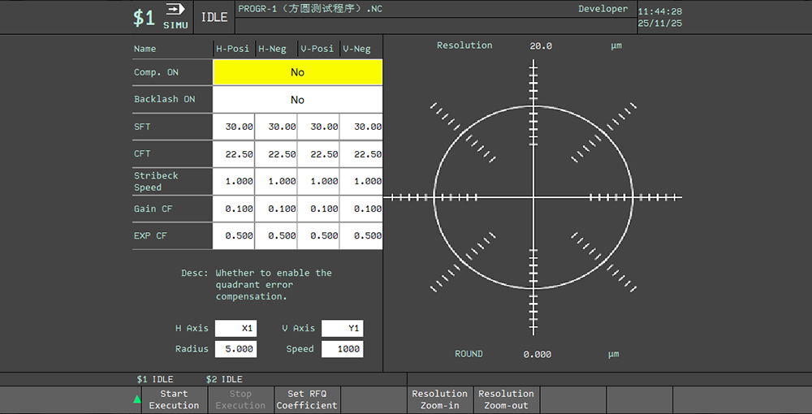
Task: Select the H Axis X1 field
Action: (x=235, y=328)
